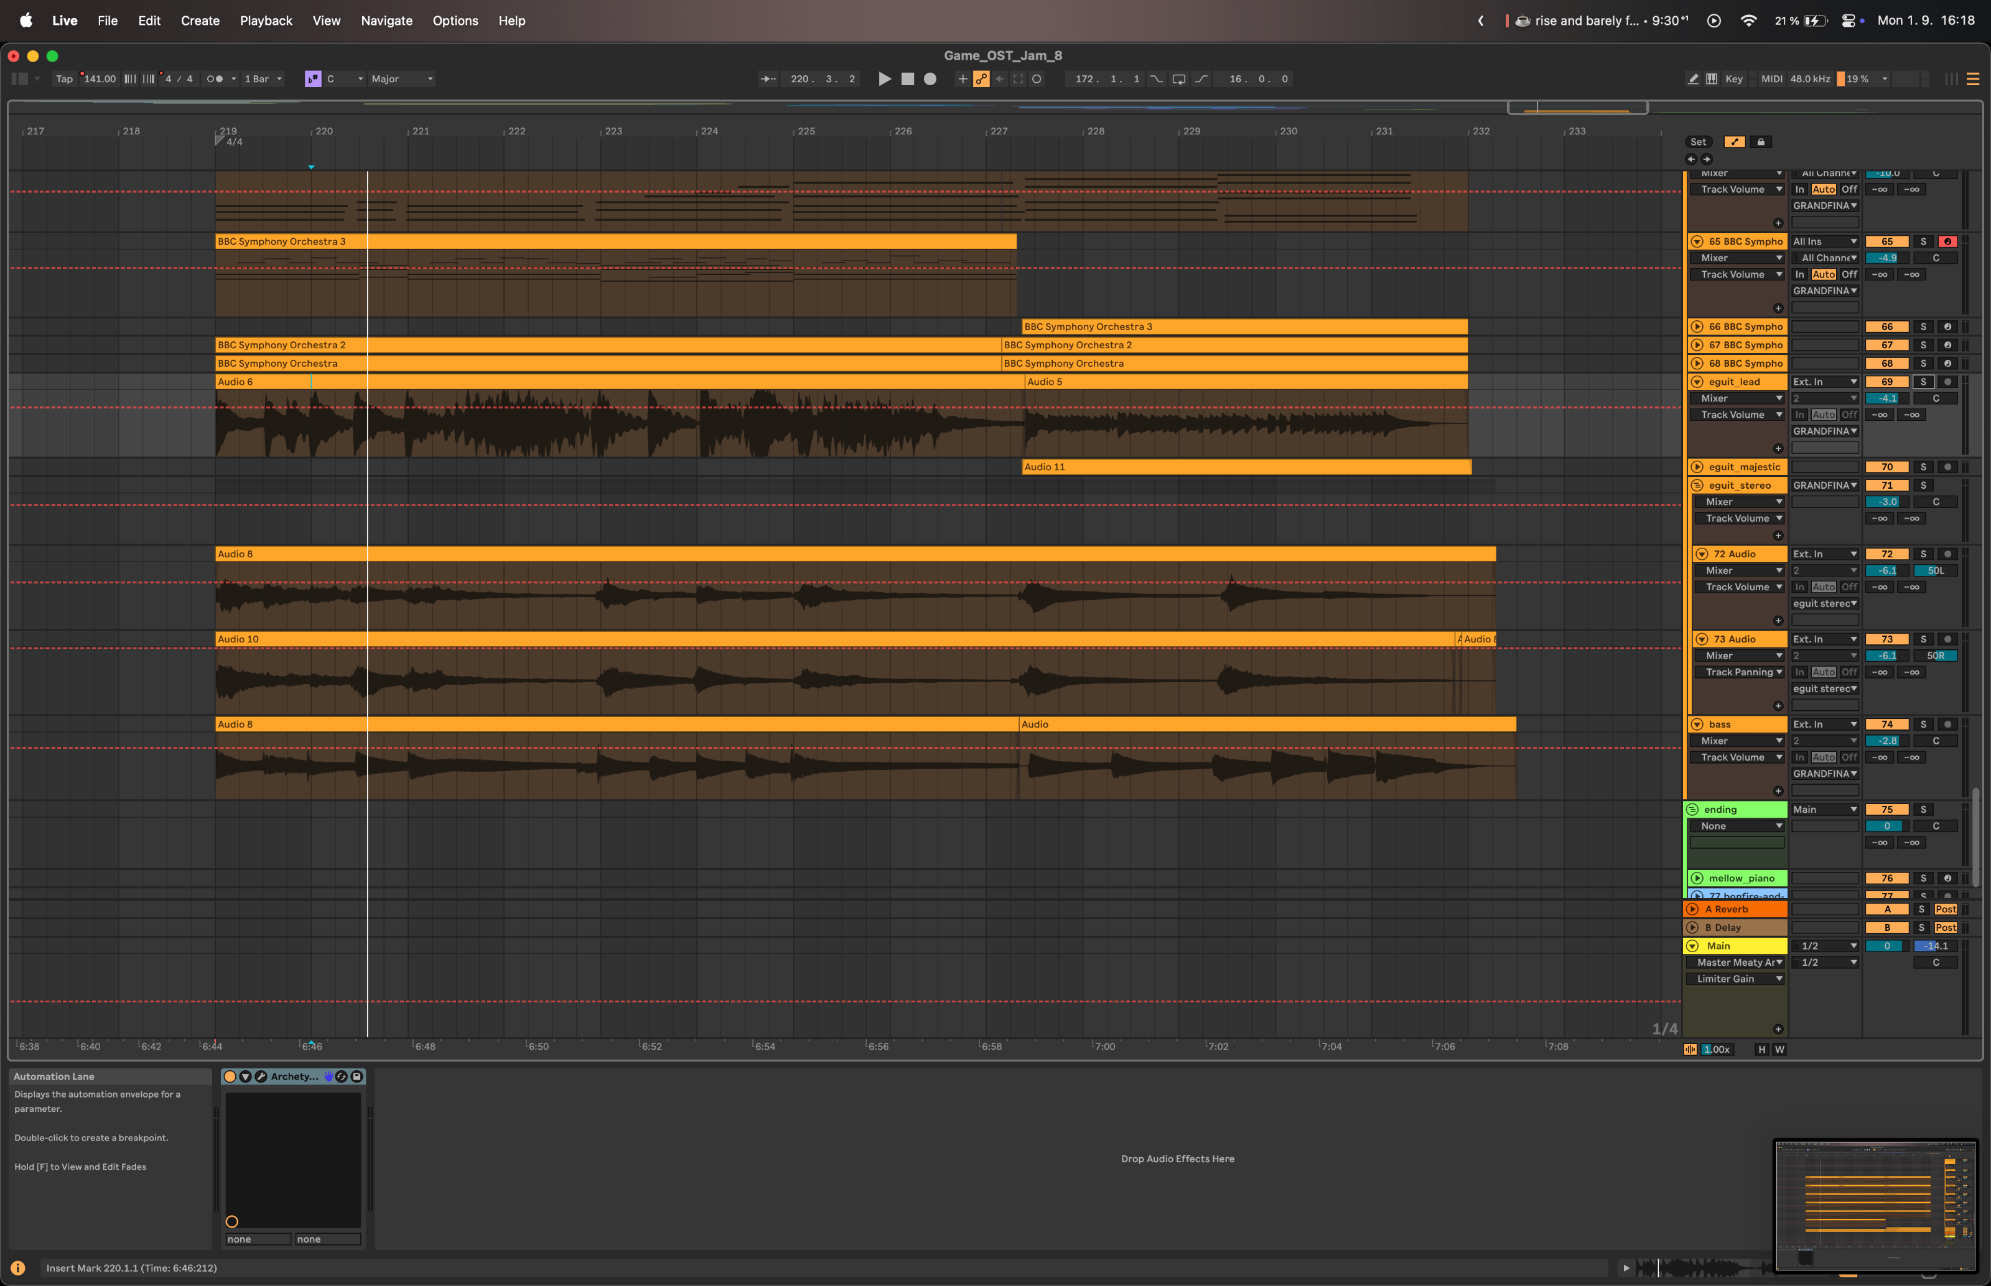
Task: Click the Stop transport button
Action: tap(907, 78)
